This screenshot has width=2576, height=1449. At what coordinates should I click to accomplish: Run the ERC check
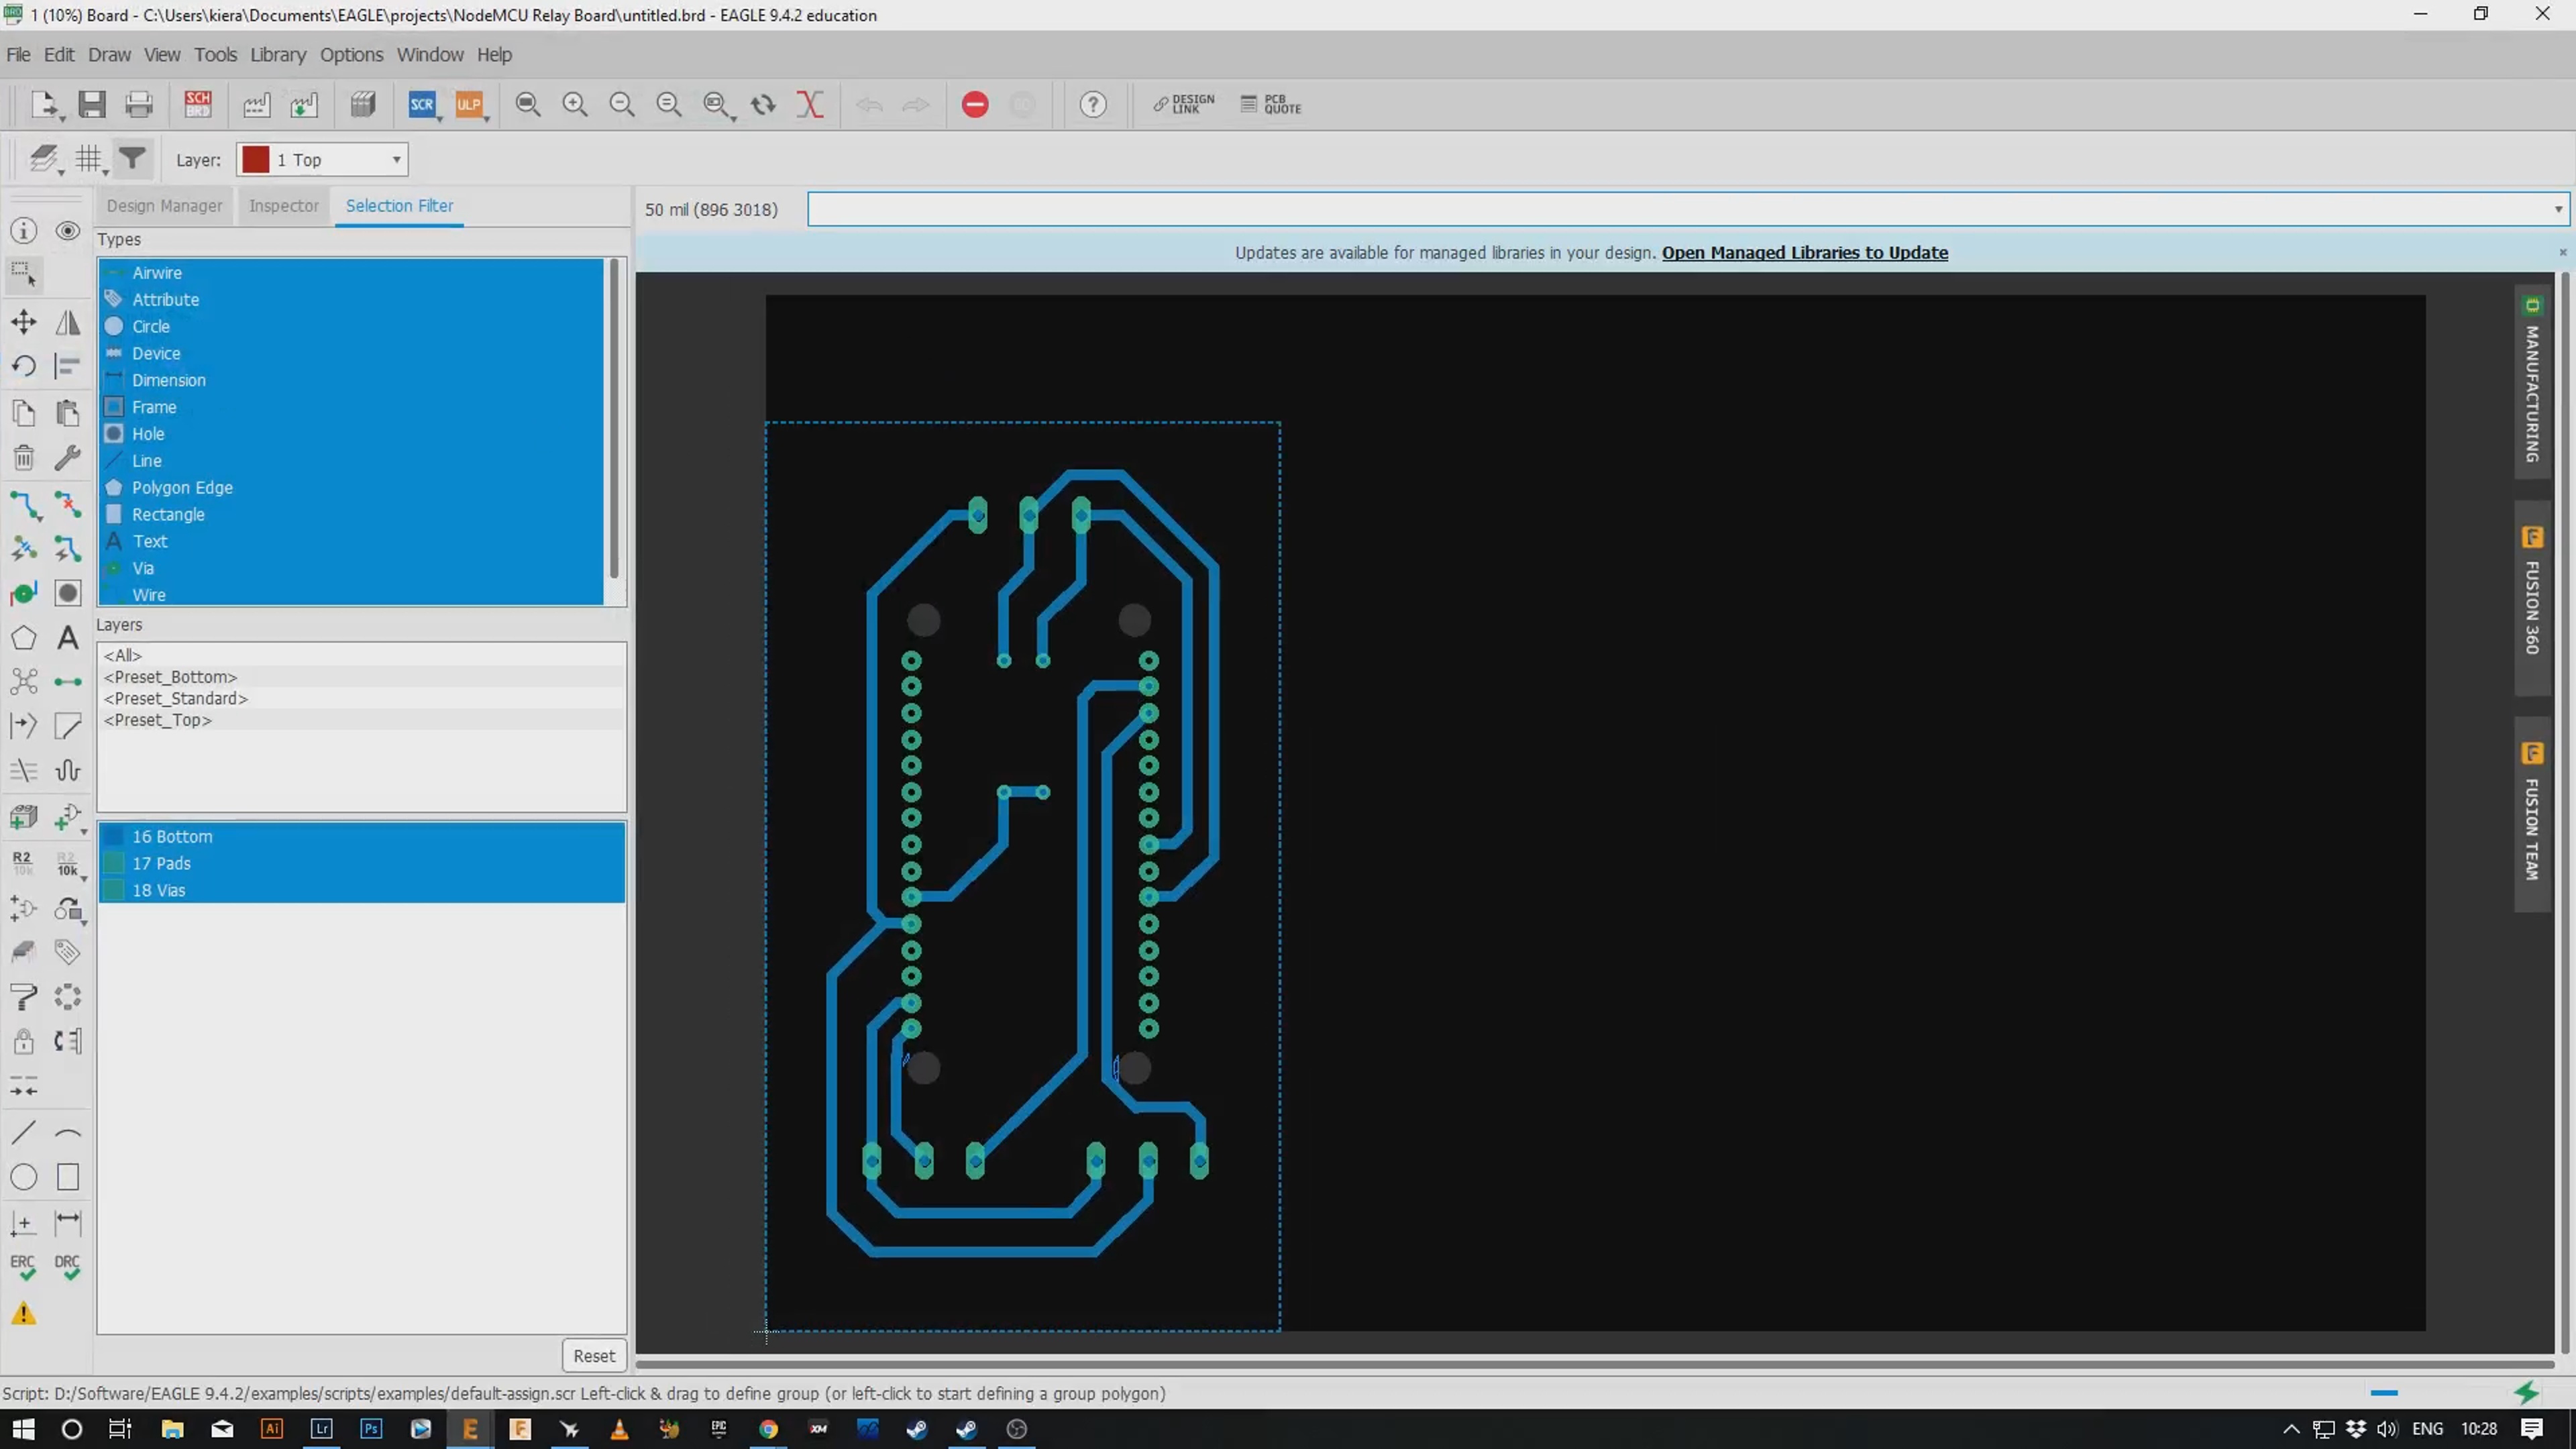pyautogui.click(x=24, y=1268)
